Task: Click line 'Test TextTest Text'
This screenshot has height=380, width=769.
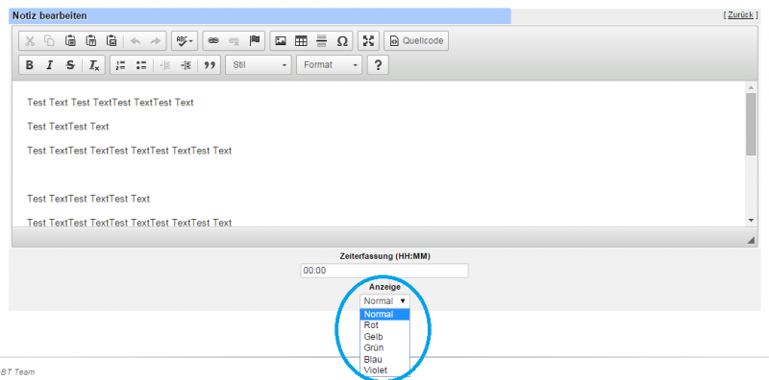Action: coord(68,127)
